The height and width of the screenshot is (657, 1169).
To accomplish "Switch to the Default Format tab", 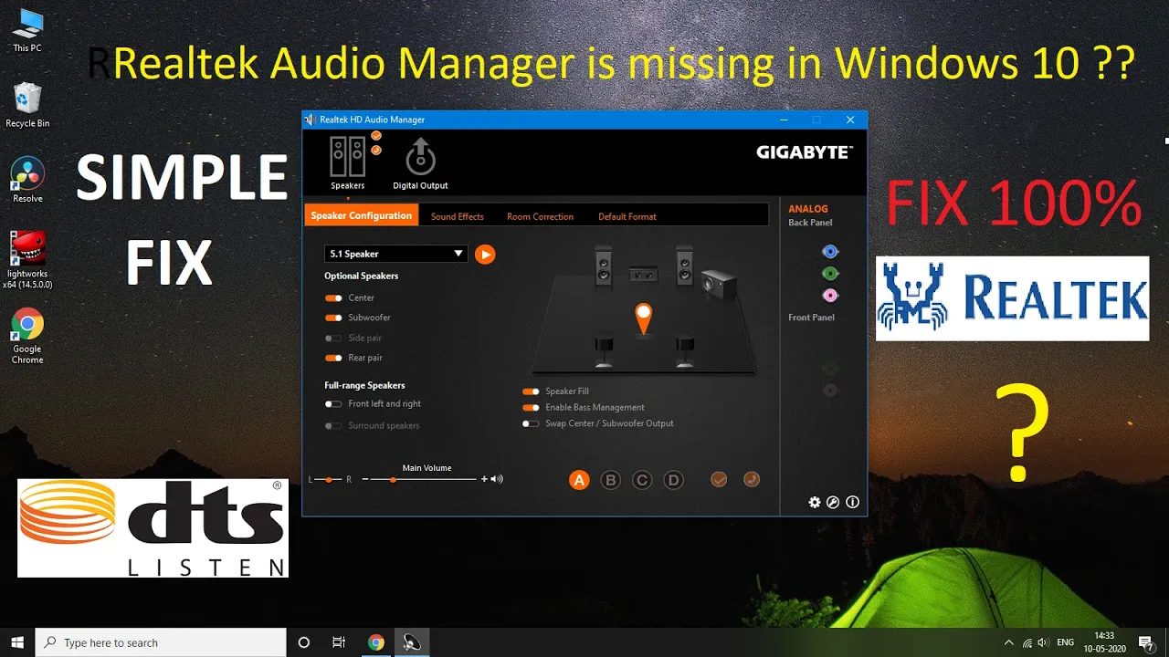I will tap(627, 216).
